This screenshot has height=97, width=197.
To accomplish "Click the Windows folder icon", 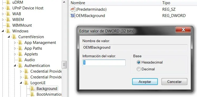I will 8,31.
